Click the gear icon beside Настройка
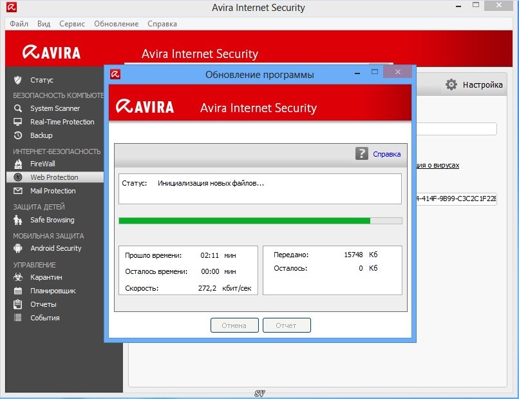The height and width of the screenshot is (399, 519). pos(451,84)
